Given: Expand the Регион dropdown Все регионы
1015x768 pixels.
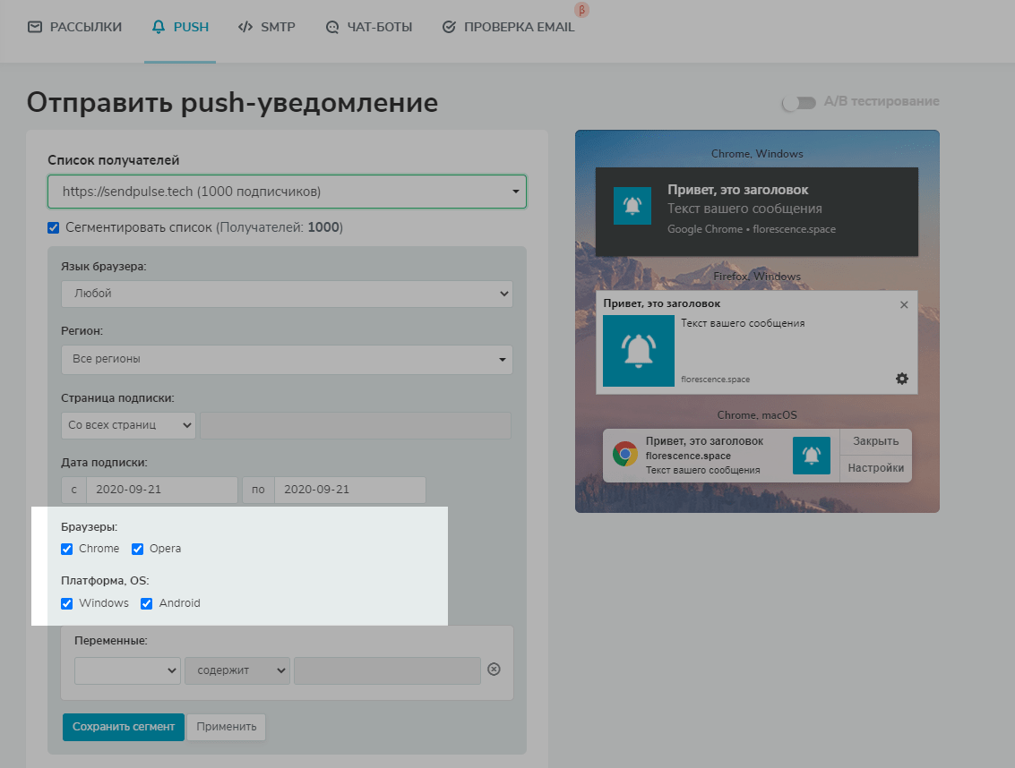Looking at the screenshot, I should [287, 359].
